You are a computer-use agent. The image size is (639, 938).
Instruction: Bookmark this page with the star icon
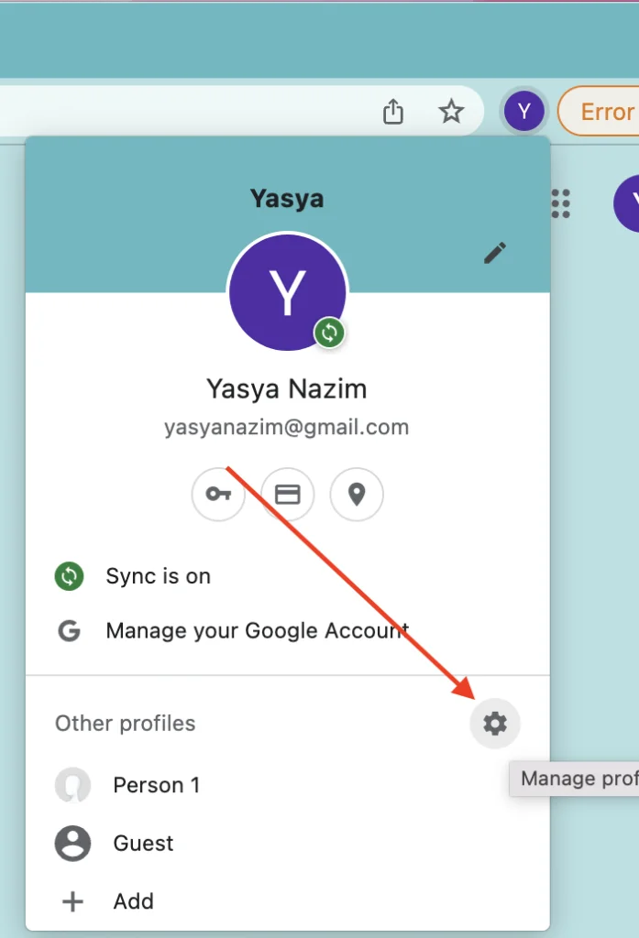pos(451,111)
